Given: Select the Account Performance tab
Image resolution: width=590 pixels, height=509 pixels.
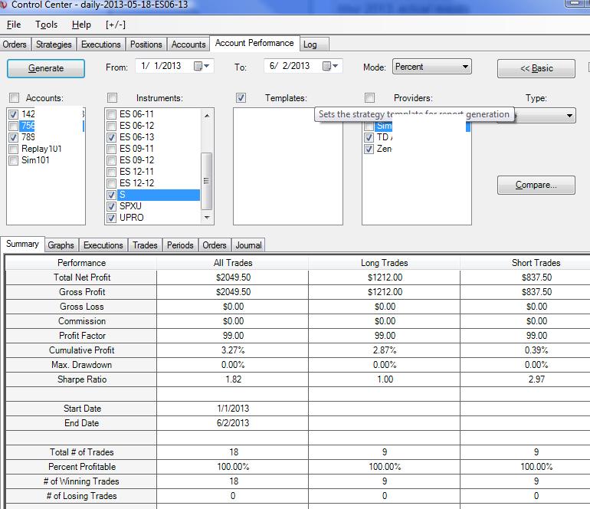Looking at the screenshot, I should pos(254,43).
